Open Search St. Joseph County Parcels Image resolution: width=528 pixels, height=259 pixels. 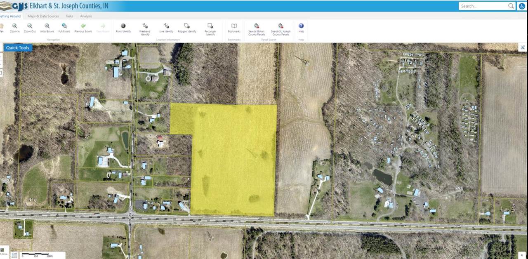(280, 29)
